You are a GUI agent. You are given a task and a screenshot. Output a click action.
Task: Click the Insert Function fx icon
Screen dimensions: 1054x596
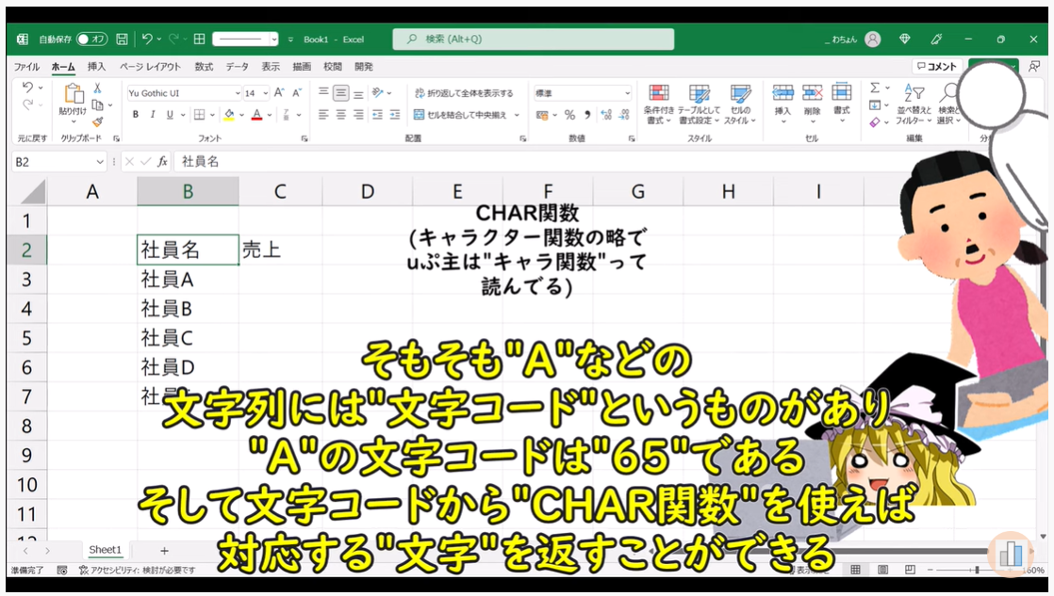tap(162, 162)
